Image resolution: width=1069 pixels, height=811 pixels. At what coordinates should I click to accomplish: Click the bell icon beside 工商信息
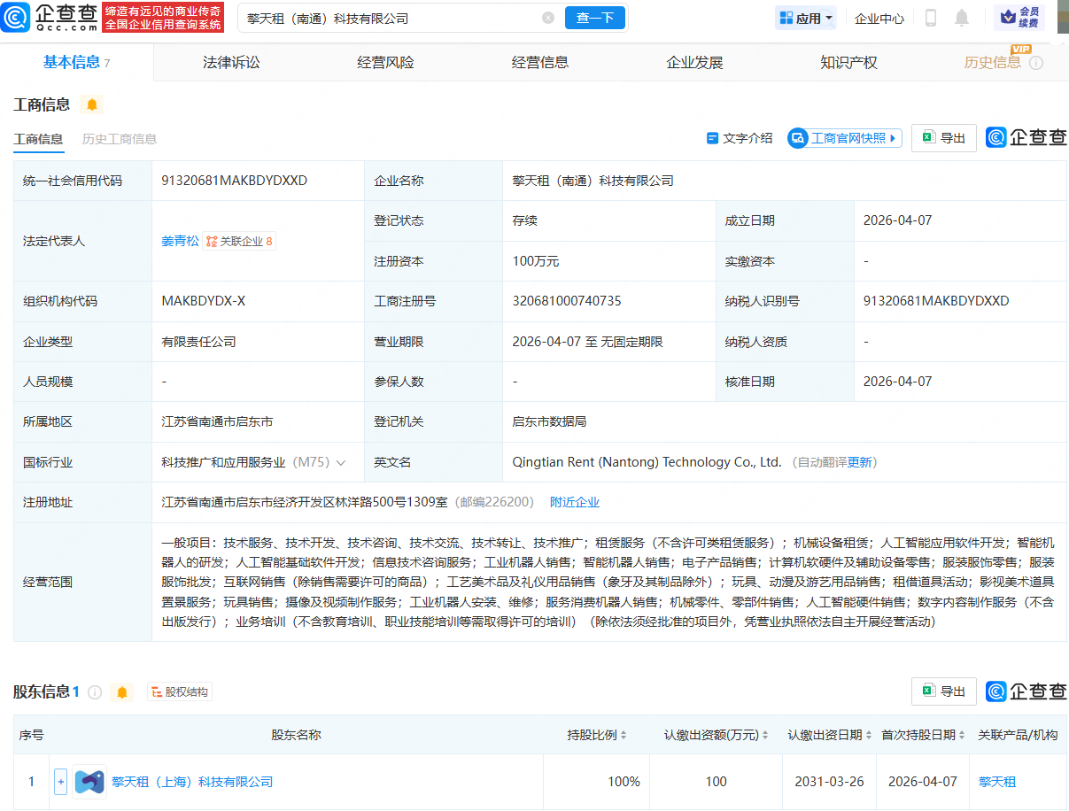coord(91,104)
